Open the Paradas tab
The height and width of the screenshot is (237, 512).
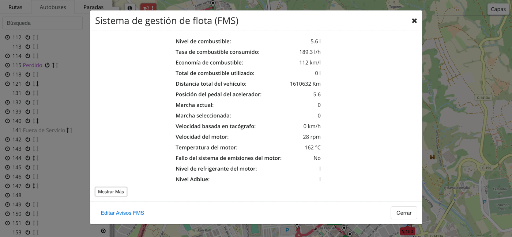93,7
